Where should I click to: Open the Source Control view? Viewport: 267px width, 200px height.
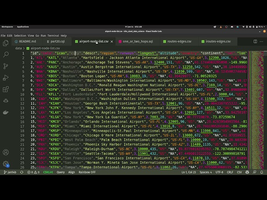[x=6, y=66]
